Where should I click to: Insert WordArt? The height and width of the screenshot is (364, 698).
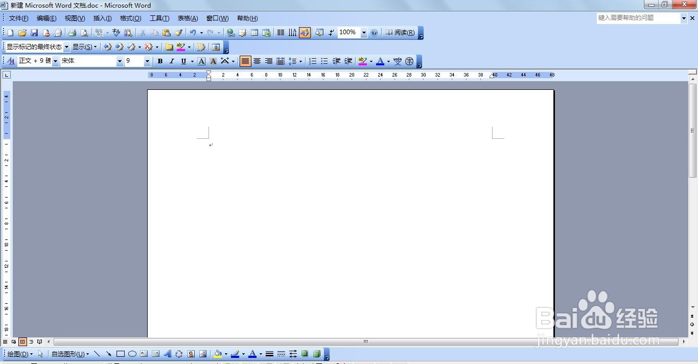coord(168,354)
